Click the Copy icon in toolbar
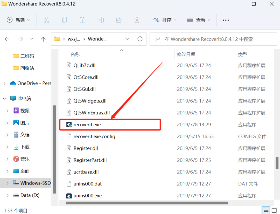The height and width of the screenshot is (214, 280). click(65, 20)
